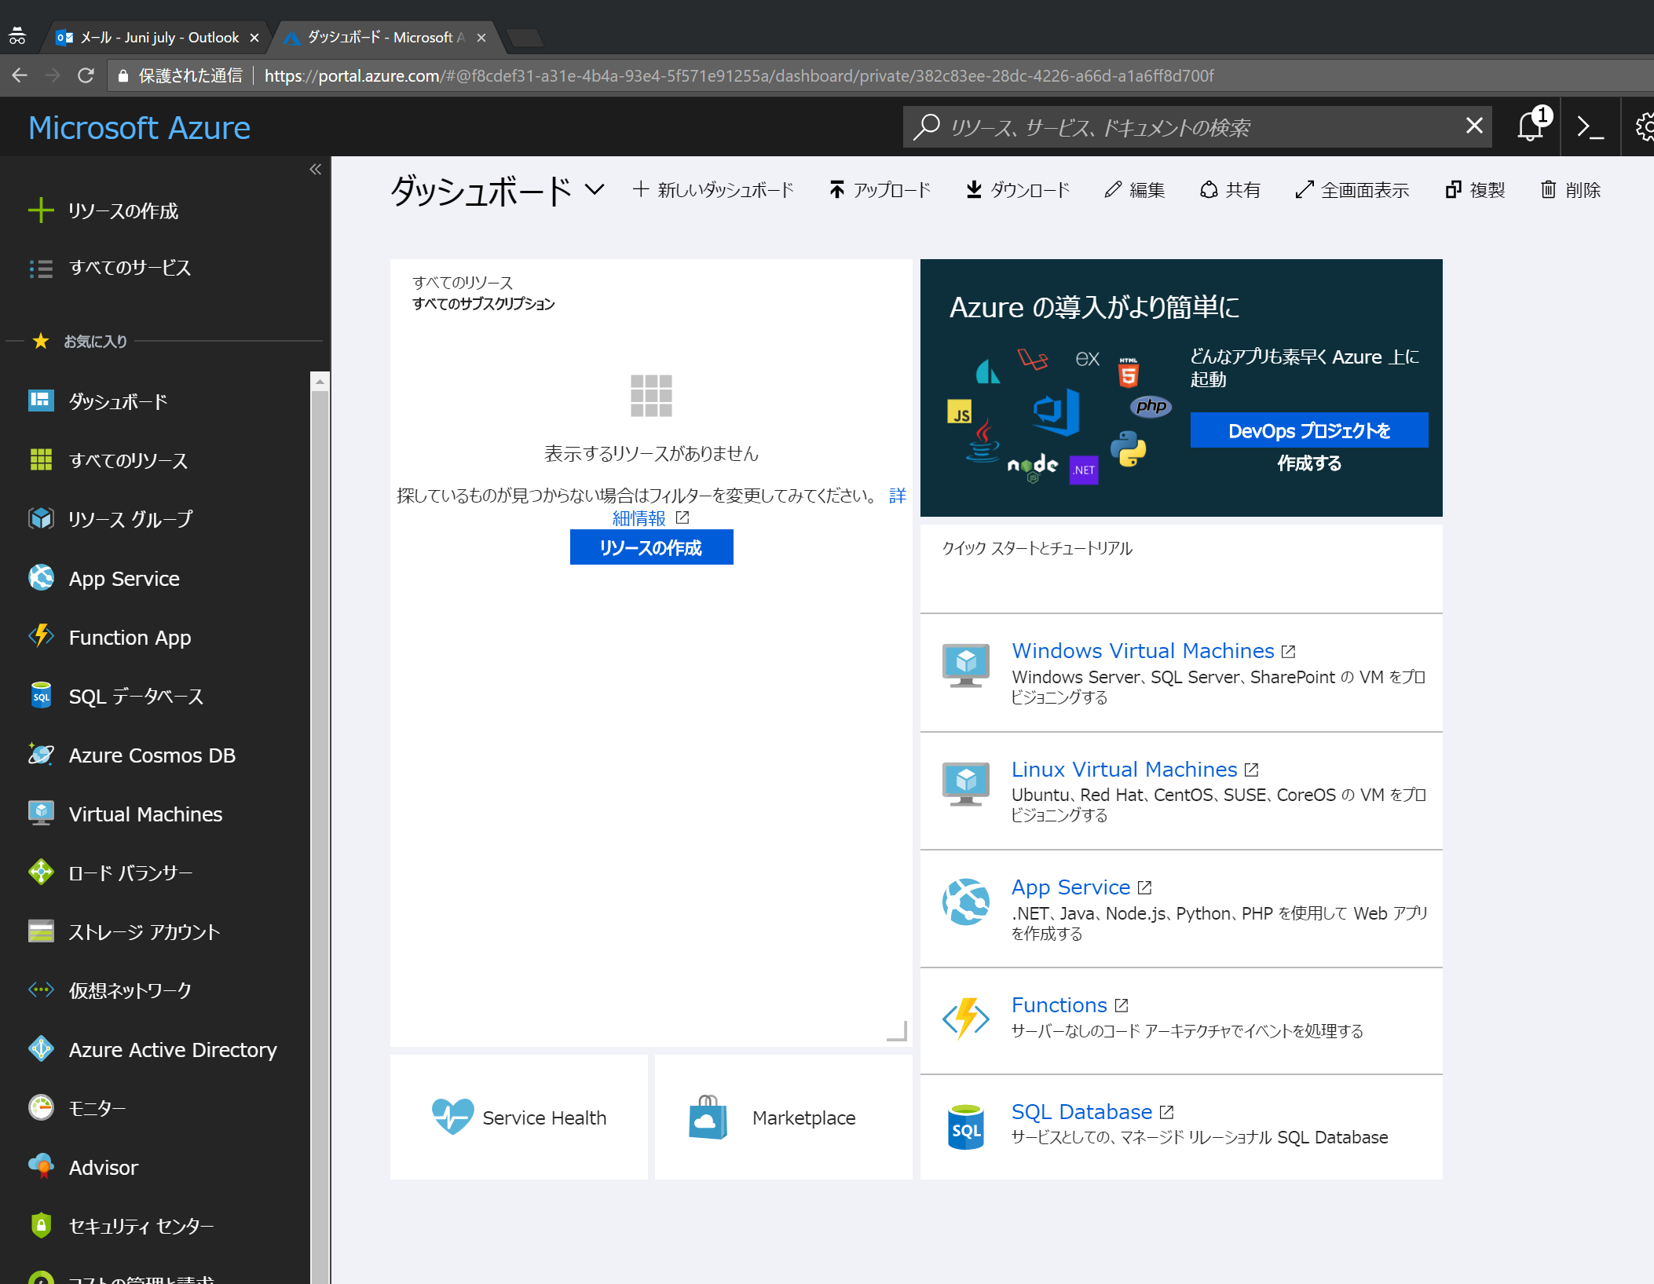Click the 仮想ネットワーク sidebar icon

click(x=41, y=990)
